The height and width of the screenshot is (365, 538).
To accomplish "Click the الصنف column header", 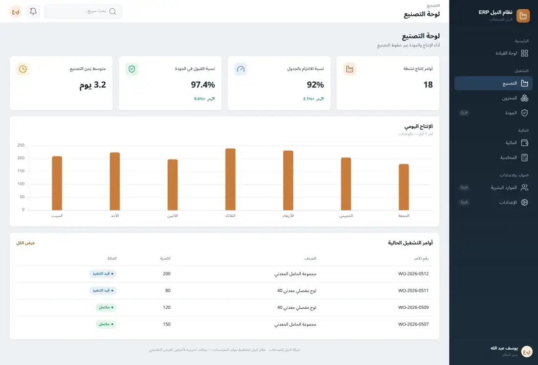I will click(x=310, y=258).
